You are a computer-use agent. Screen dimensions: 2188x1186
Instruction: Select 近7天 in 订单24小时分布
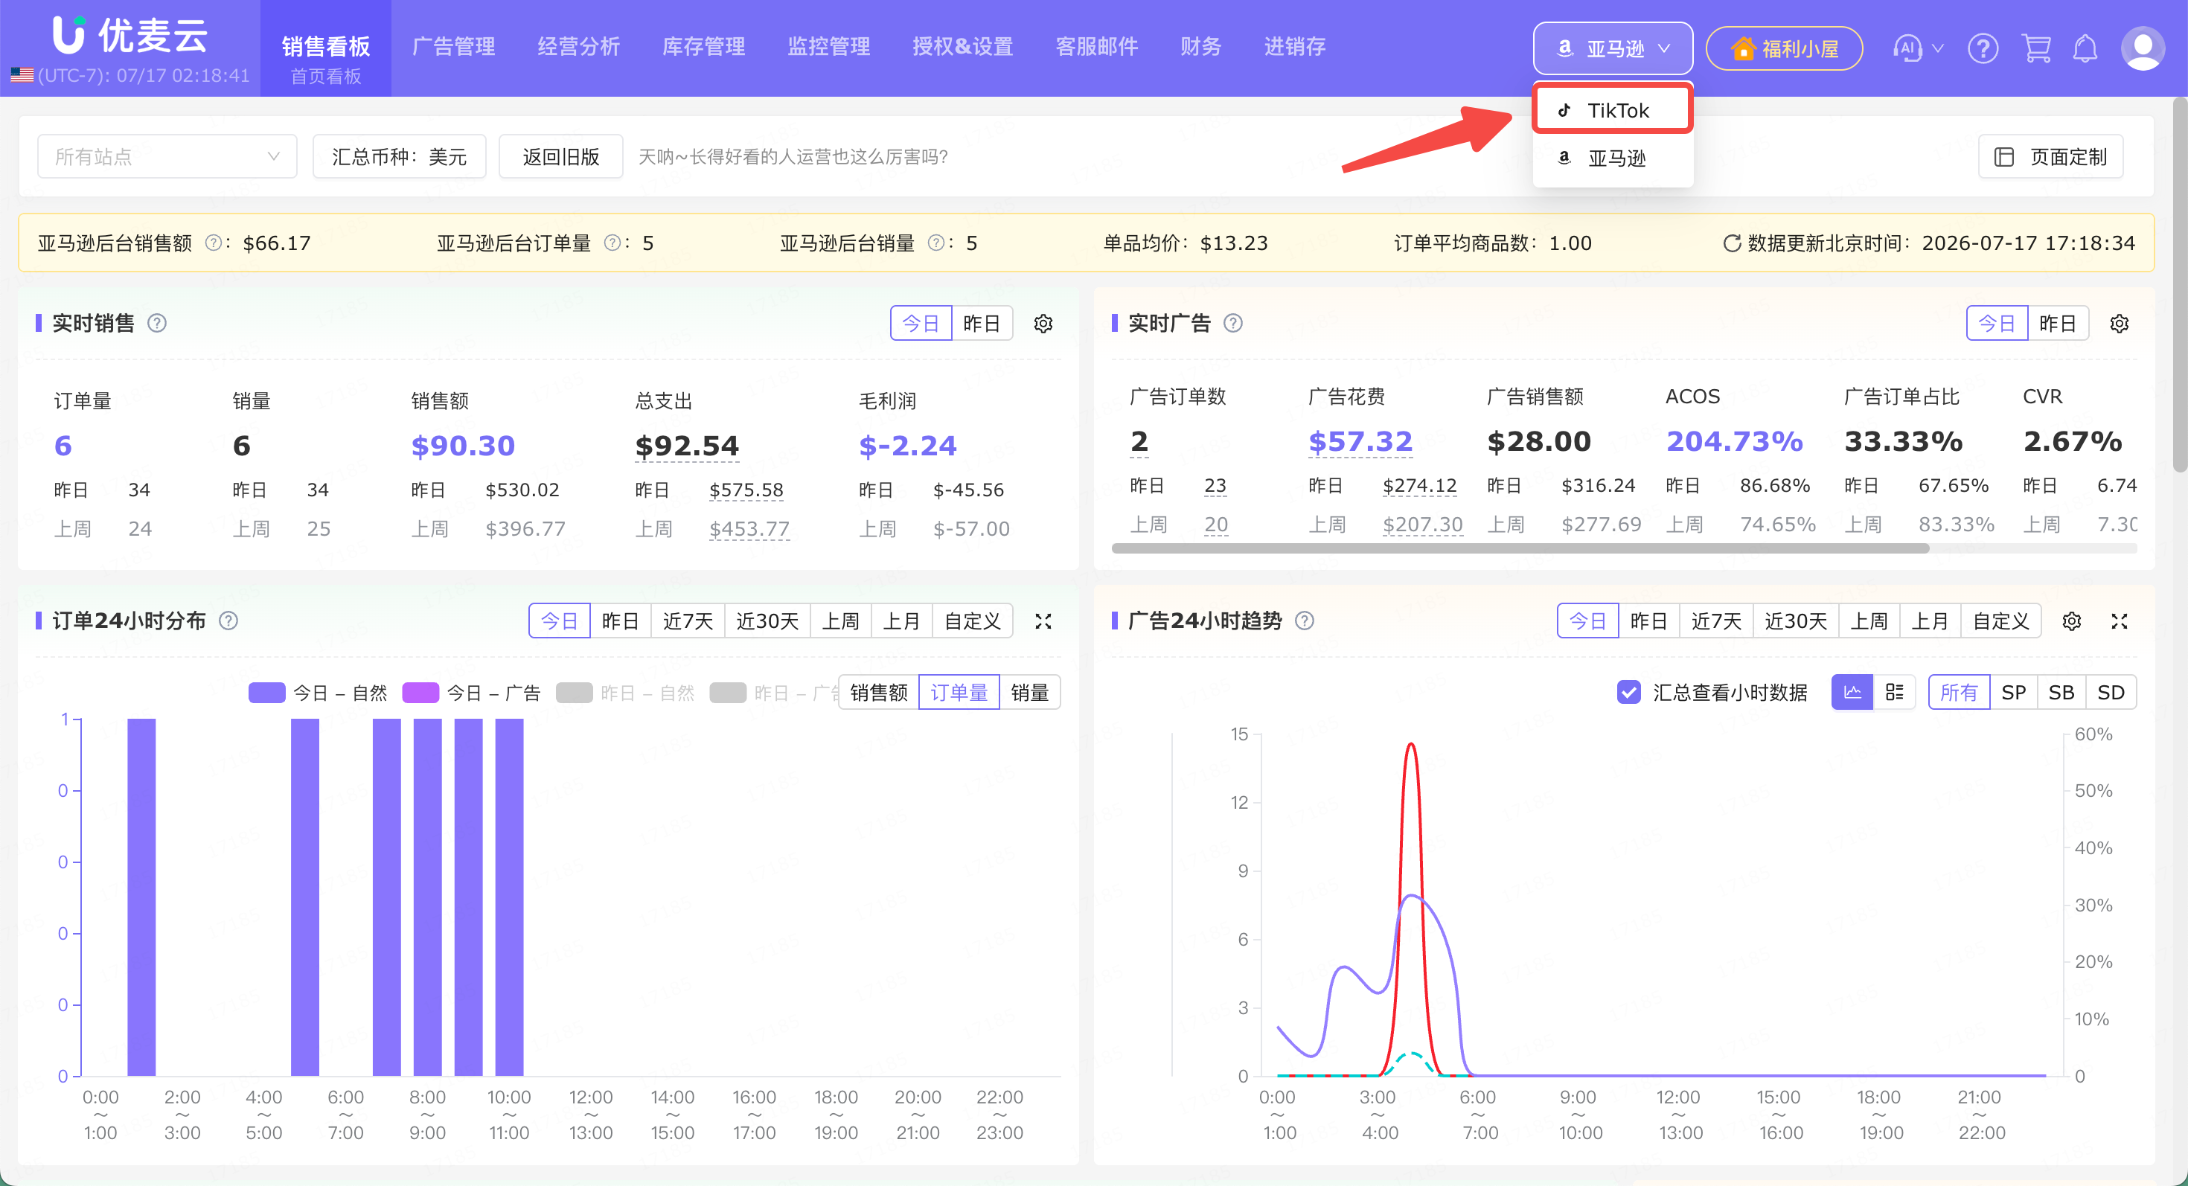pyautogui.click(x=687, y=621)
